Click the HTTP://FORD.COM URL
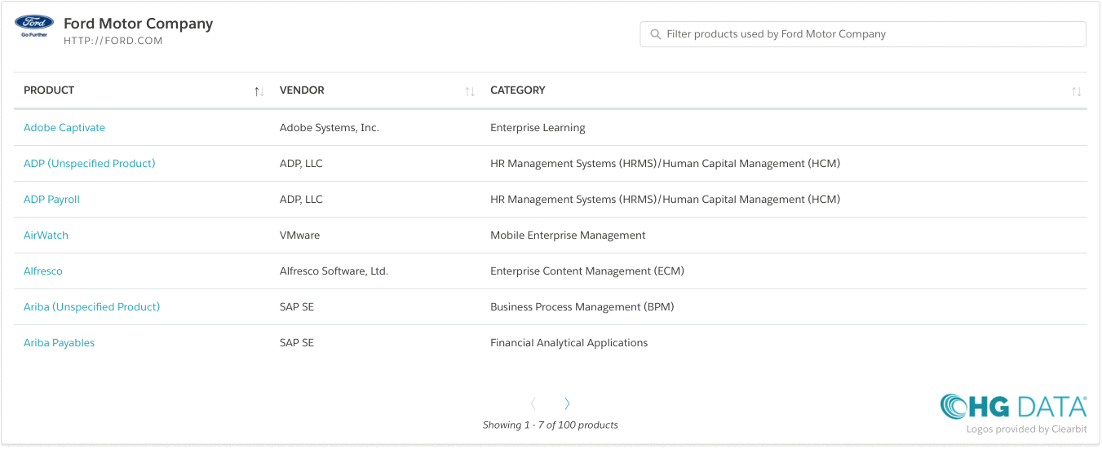The width and height of the screenshot is (1102, 449). (x=113, y=41)
